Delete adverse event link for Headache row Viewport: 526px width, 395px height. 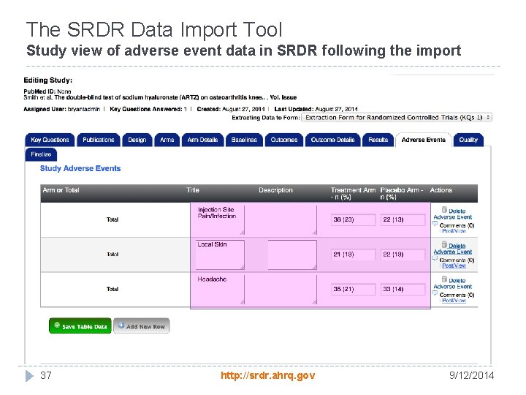(x=453, y=284)
